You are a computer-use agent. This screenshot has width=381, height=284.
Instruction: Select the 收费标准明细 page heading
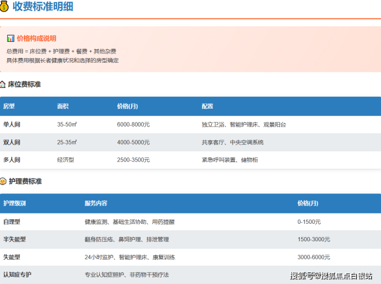(42, 7)
